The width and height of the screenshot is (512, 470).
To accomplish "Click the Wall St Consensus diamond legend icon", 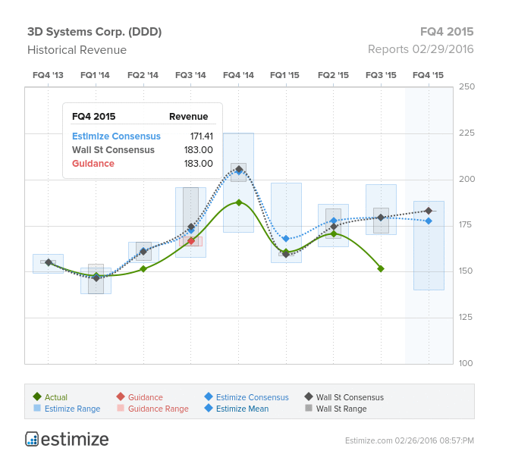I will (309, 396).
